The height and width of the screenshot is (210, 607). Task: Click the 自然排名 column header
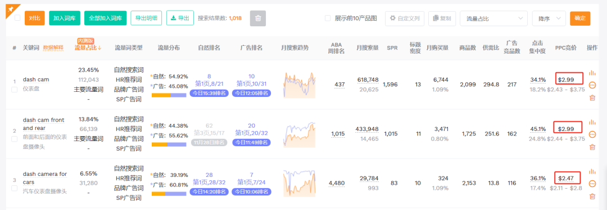tap(209, 48)
